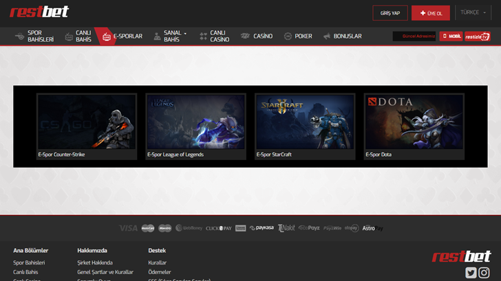The image size is (501, 281).
Task: Open the Ödemeler footer link
Action: (160, 272)
